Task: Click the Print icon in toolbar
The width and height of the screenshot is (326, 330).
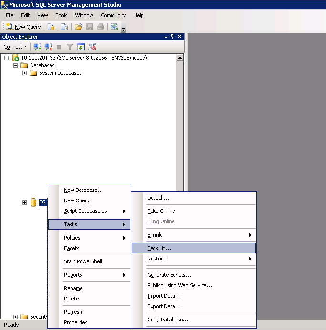Action: click(x=101, y=27)
